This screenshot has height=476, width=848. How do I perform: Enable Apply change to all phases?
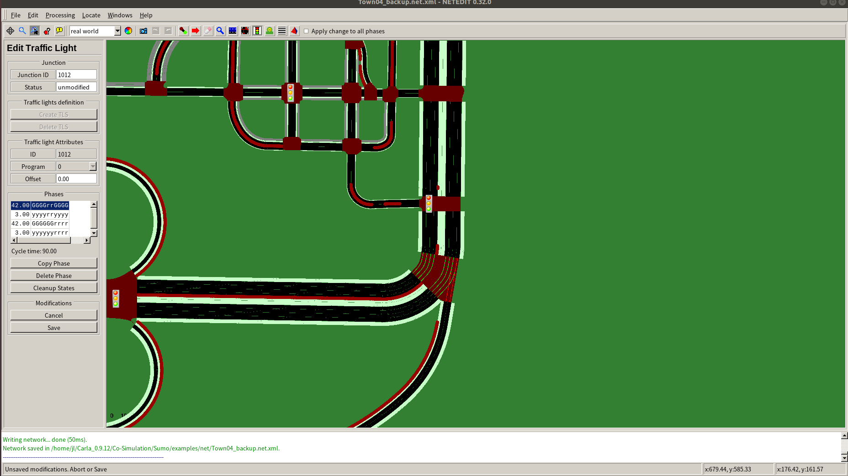[306, 31]
